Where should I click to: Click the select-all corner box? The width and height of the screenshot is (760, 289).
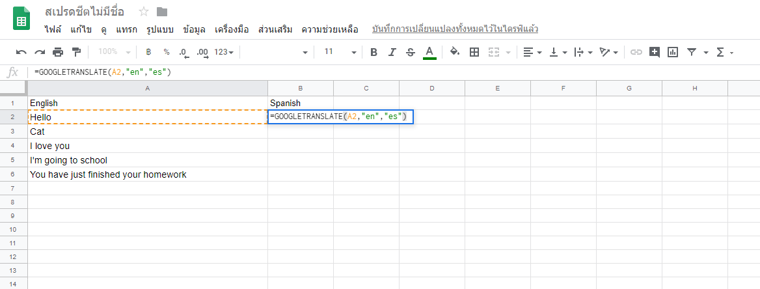(14, 89)
